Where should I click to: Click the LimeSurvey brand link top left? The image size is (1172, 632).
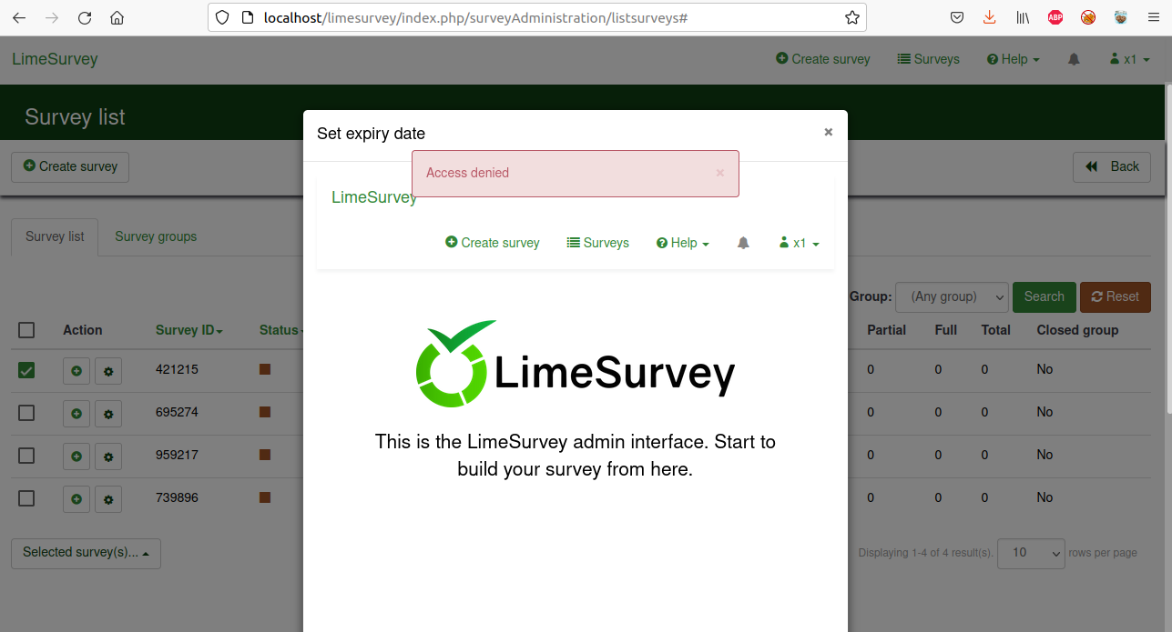(55, 59)
